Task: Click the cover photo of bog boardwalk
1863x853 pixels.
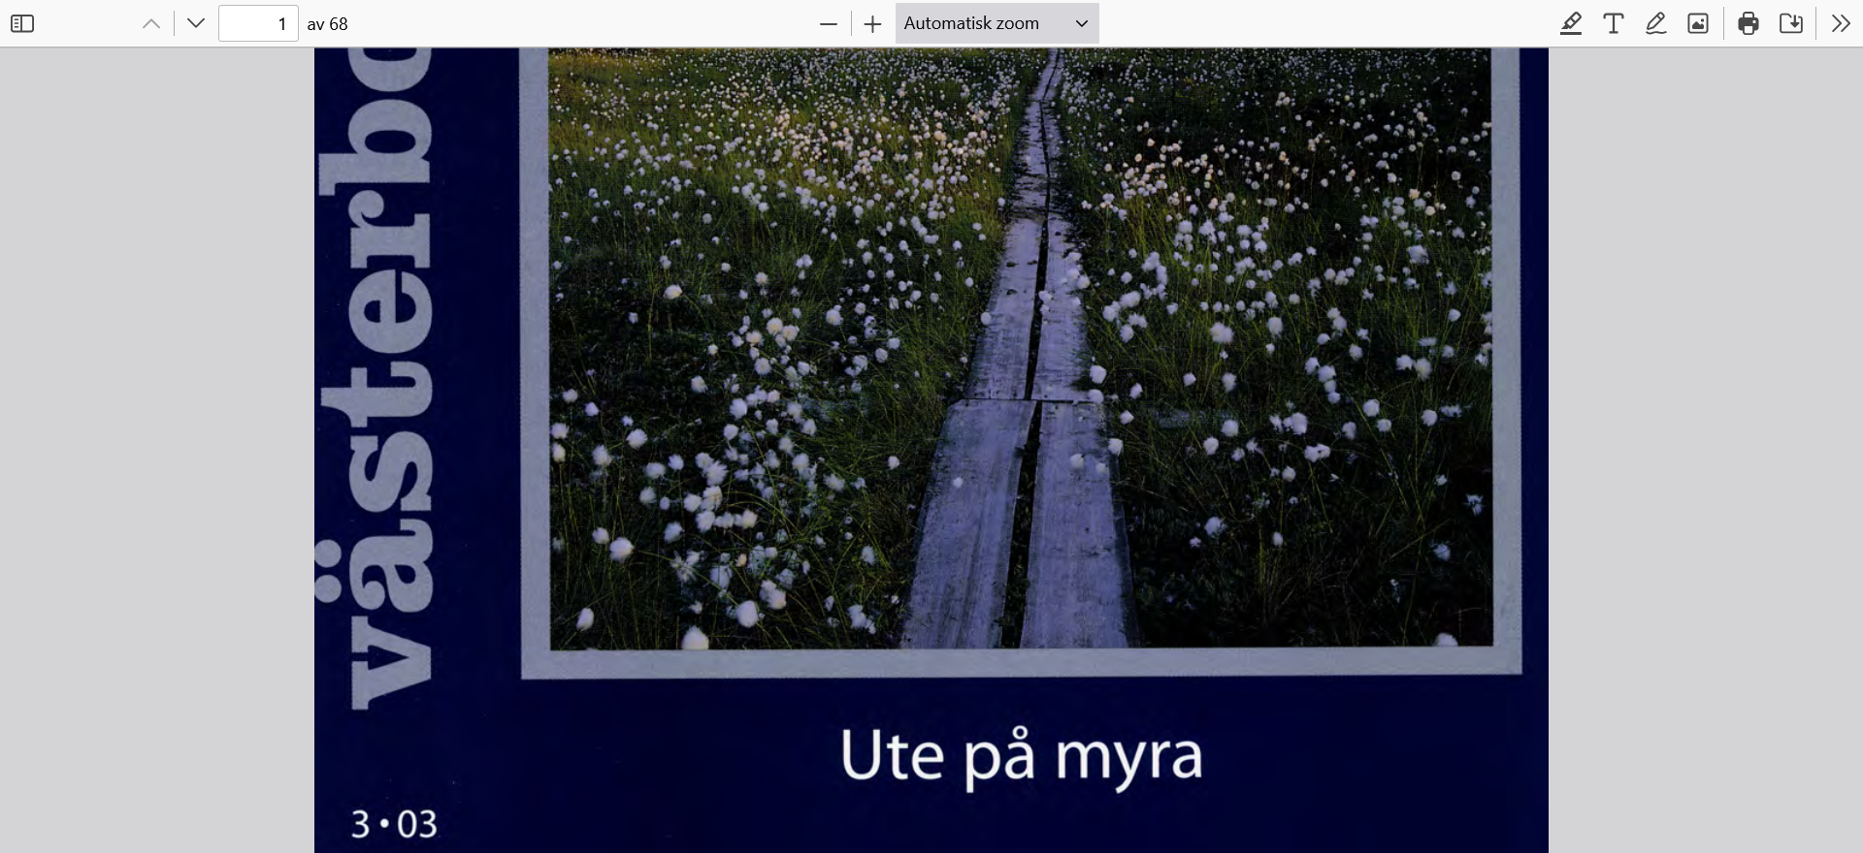Action: (x=1021, y=348)
